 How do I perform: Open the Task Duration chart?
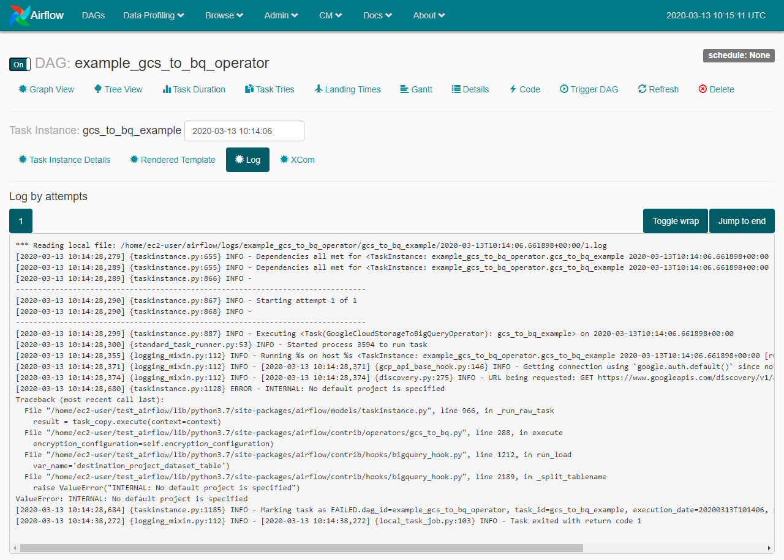click(194, 89)
